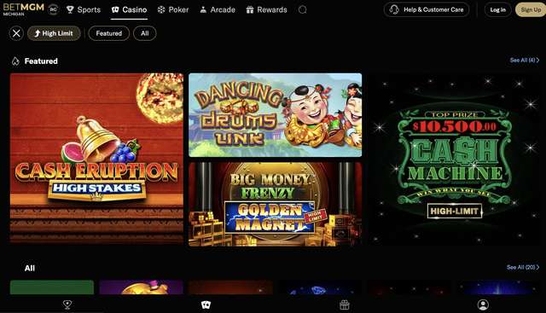Click the BetMGM Michigan logo
Image resolution: width=546 pixels, height=313 pixels.
point(24,9)
